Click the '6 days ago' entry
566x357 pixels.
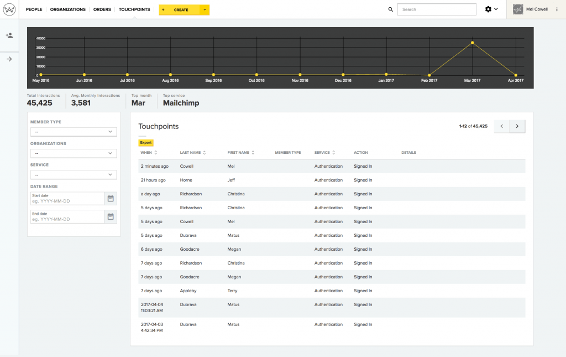coord(151,249)
